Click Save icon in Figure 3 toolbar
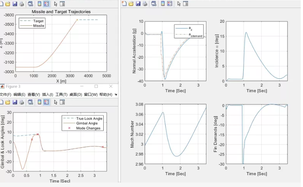This screenshot has width=303, height=187. click(x=15, y=102)
